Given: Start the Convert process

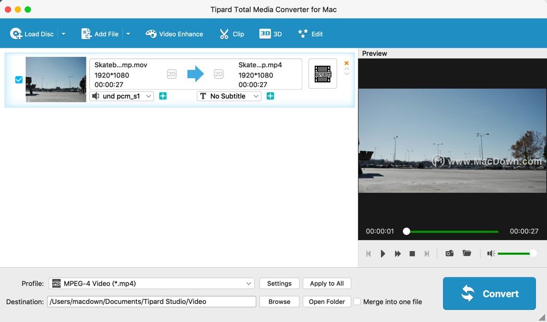Looking at the screenshot, I should [489, 293].
